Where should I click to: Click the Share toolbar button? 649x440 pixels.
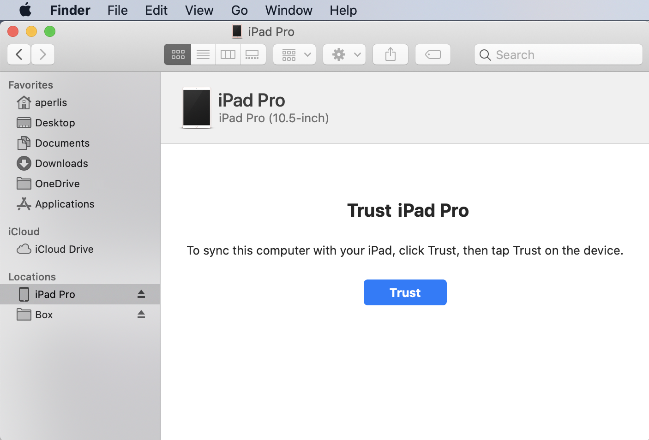coord(391,54)
